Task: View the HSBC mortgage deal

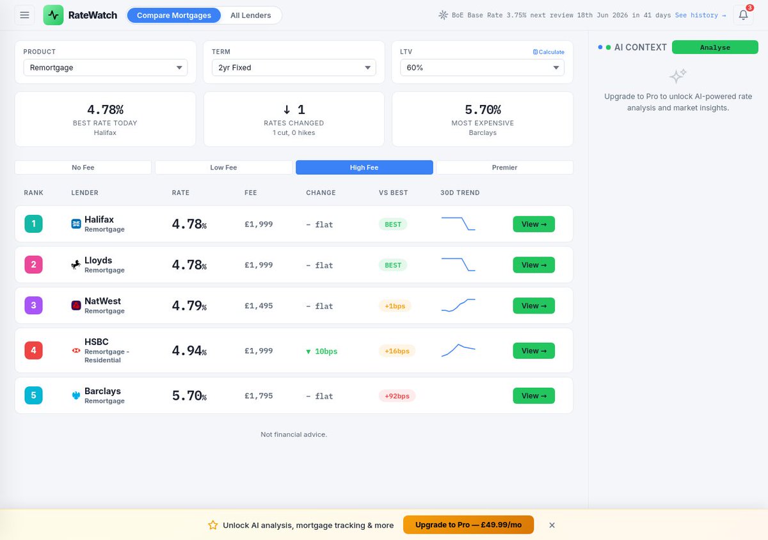Action: click(534, 351)
